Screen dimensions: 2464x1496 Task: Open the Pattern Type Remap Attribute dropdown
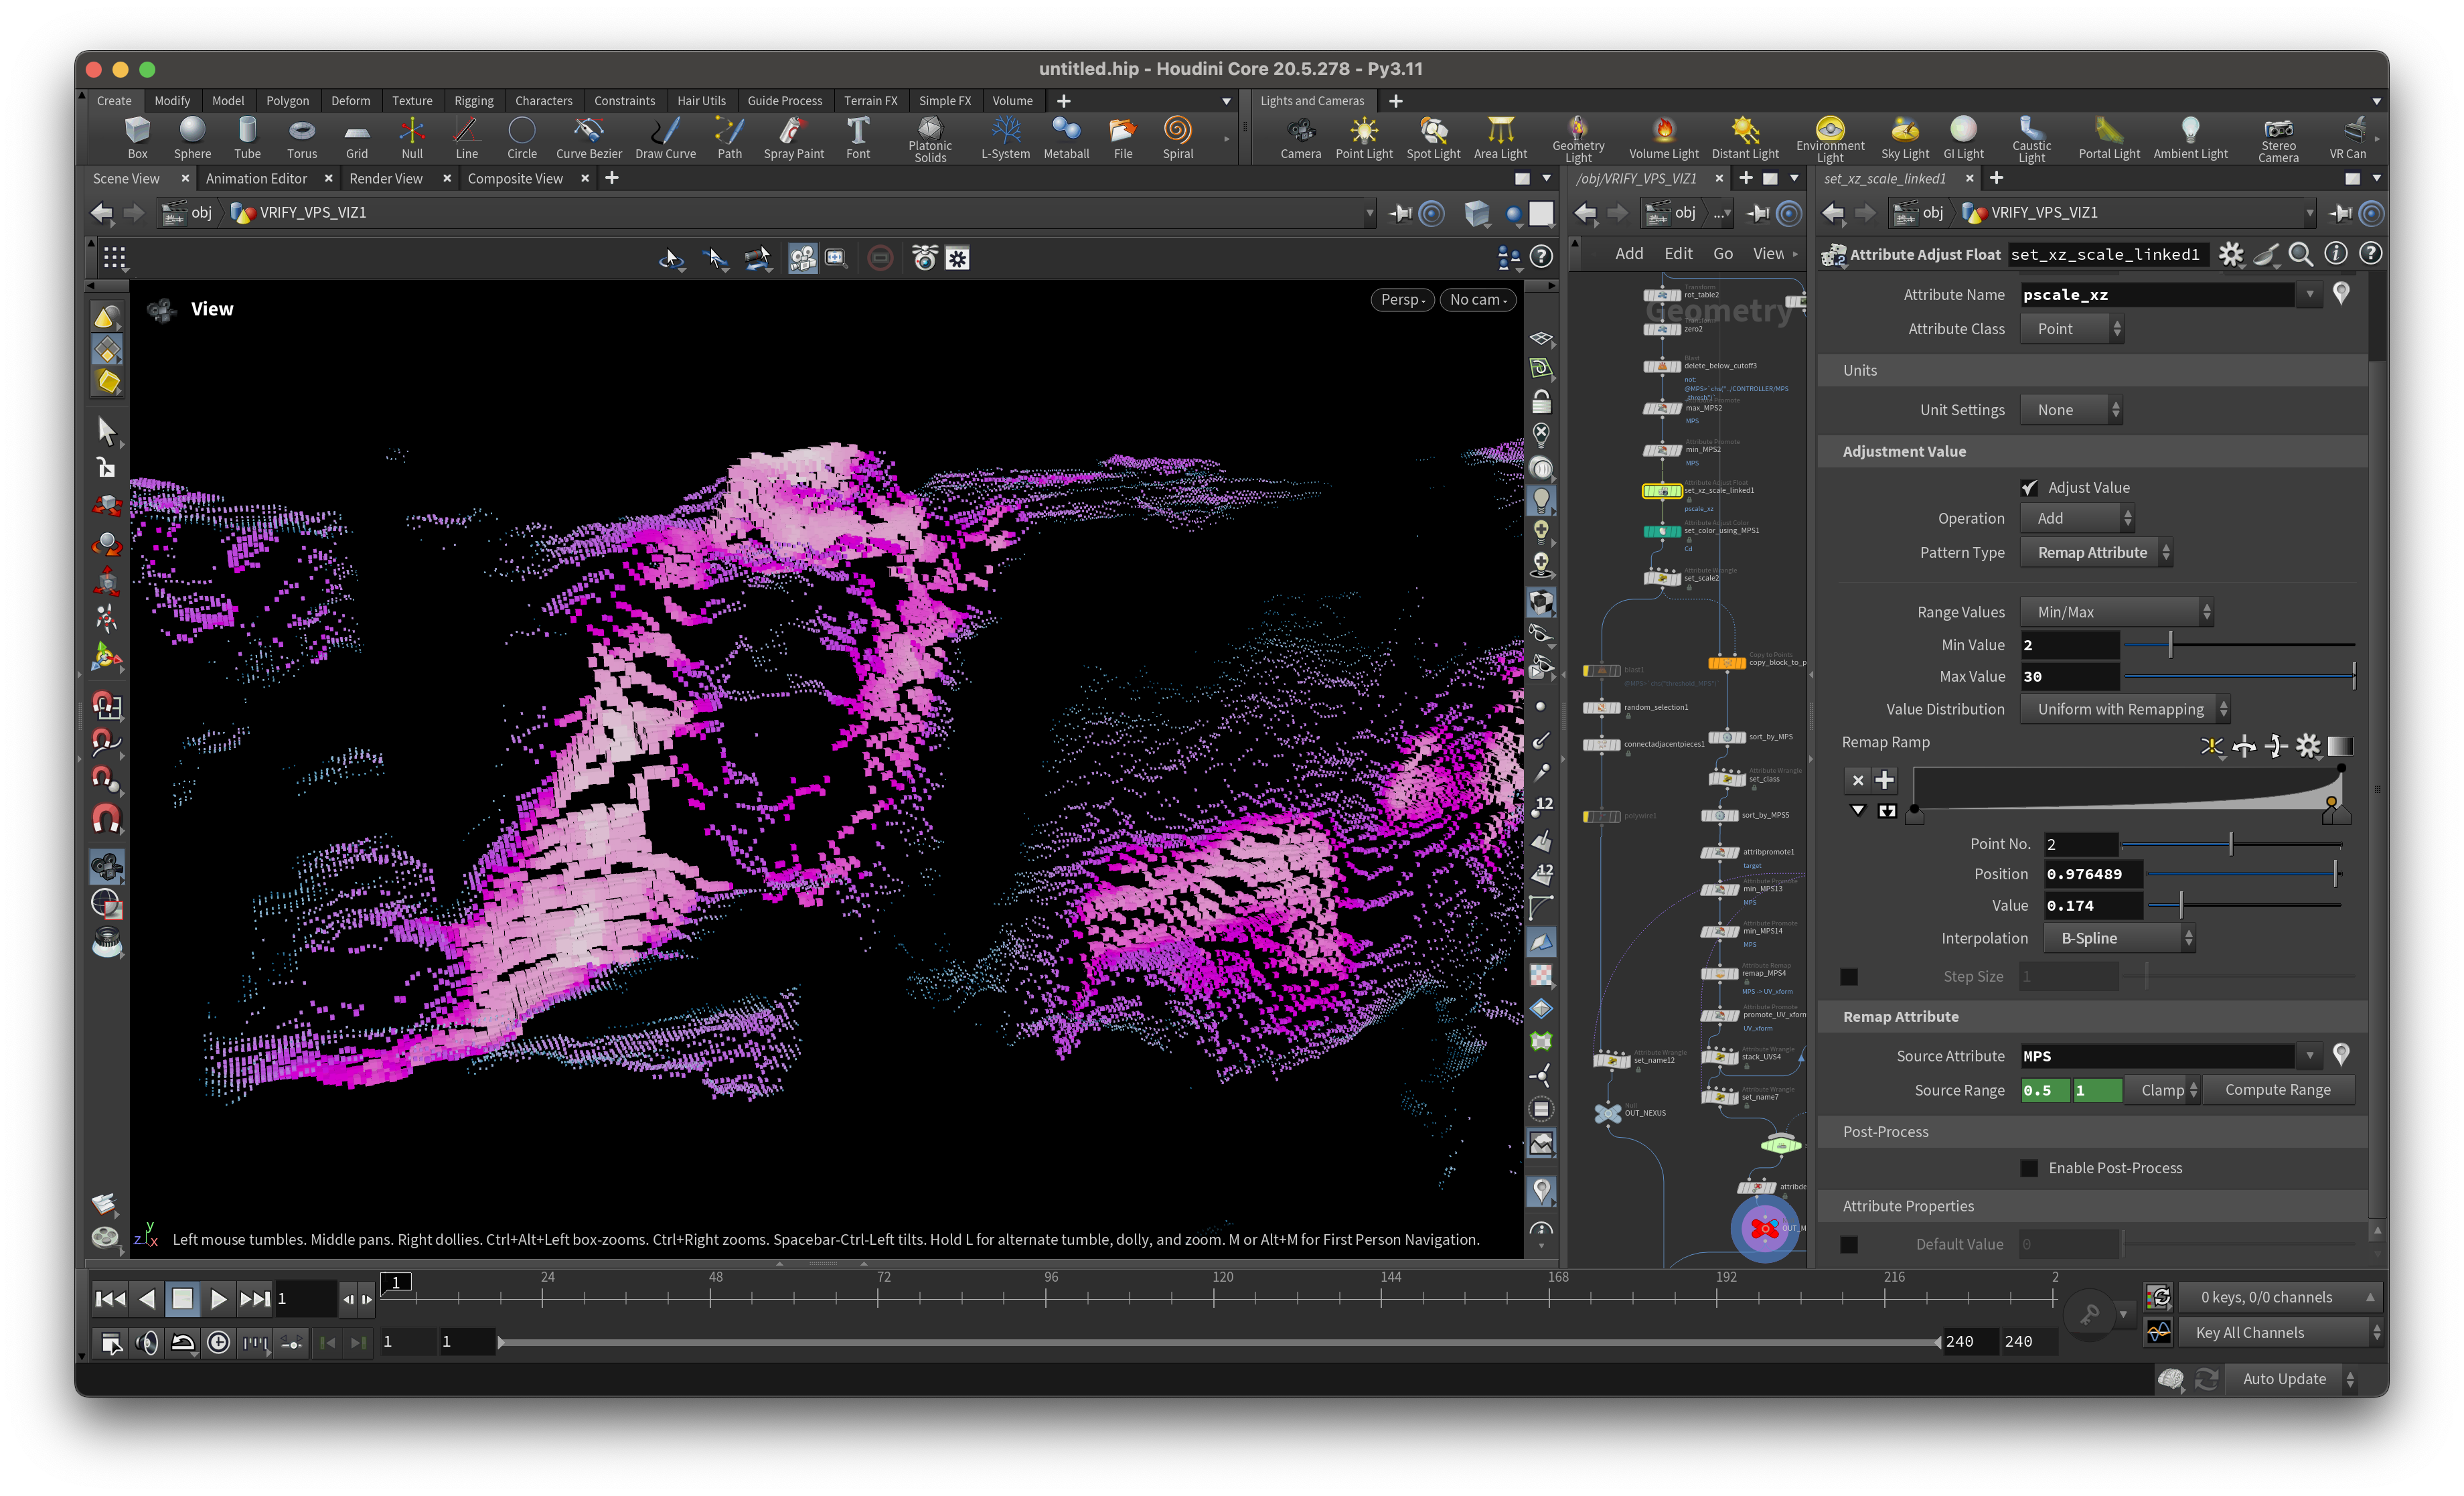tap(2096, 552)
